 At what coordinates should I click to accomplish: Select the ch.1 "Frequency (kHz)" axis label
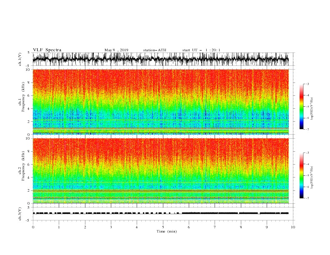pos(23,97)
